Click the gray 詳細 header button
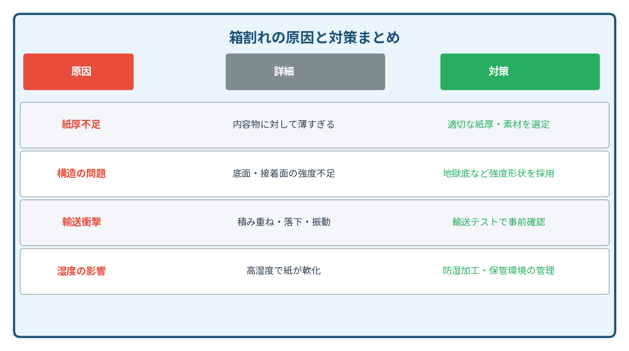This screenshot has width=629, height=351. (x=305, y=72)
